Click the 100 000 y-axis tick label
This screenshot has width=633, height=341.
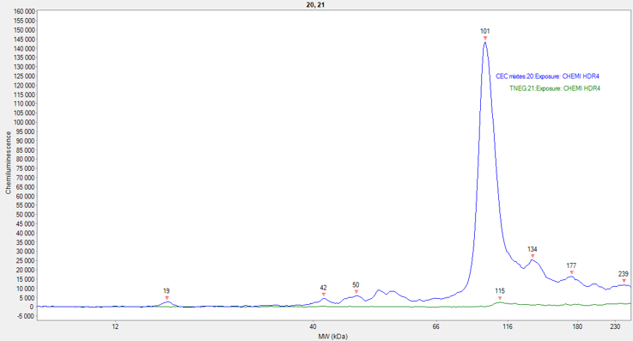tap(25, 122)
